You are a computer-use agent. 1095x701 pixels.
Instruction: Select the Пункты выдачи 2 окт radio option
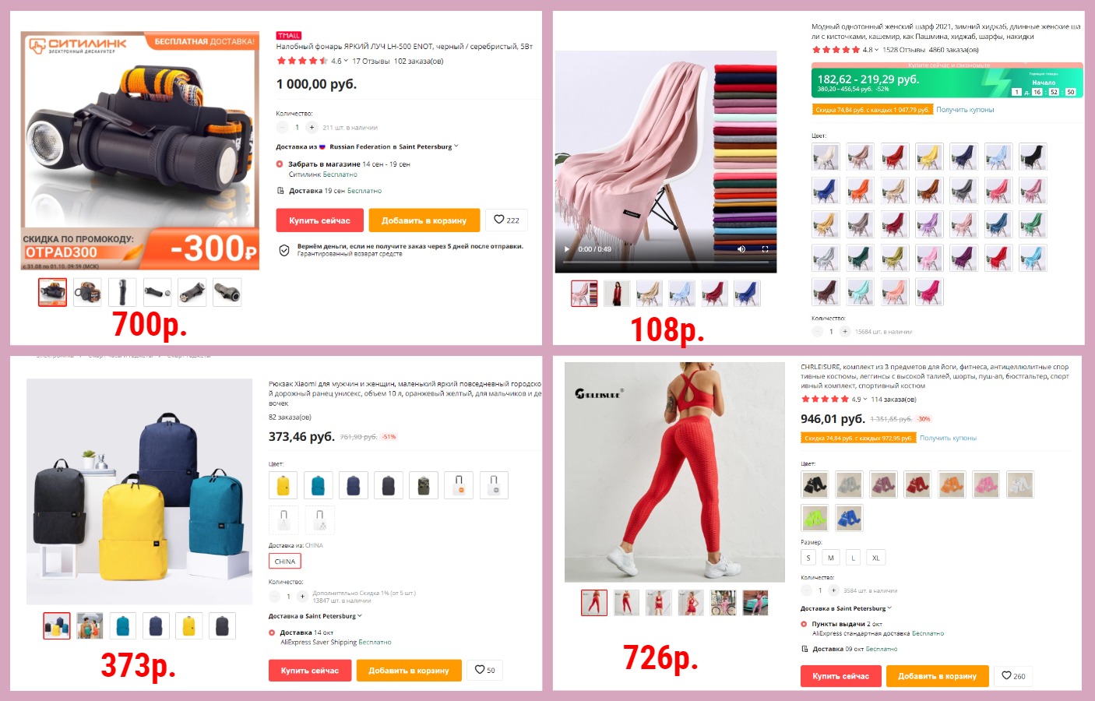(804, 624)
